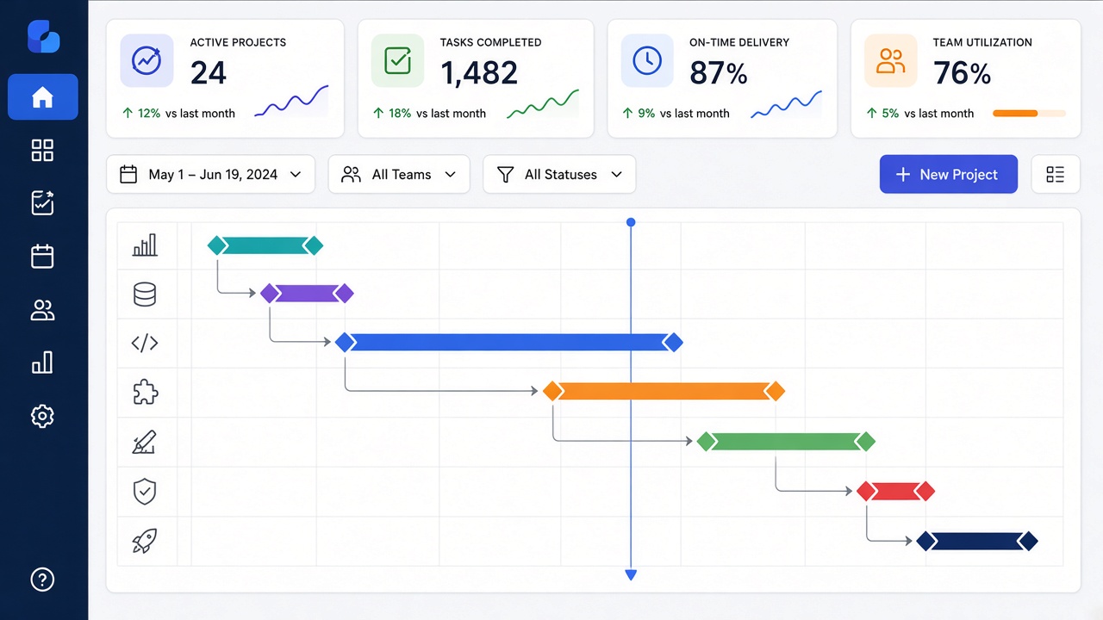The width and height of the screenshot is (1103, 620).
Task: Select the purple Gantt task bar
Action: [307, 294]
